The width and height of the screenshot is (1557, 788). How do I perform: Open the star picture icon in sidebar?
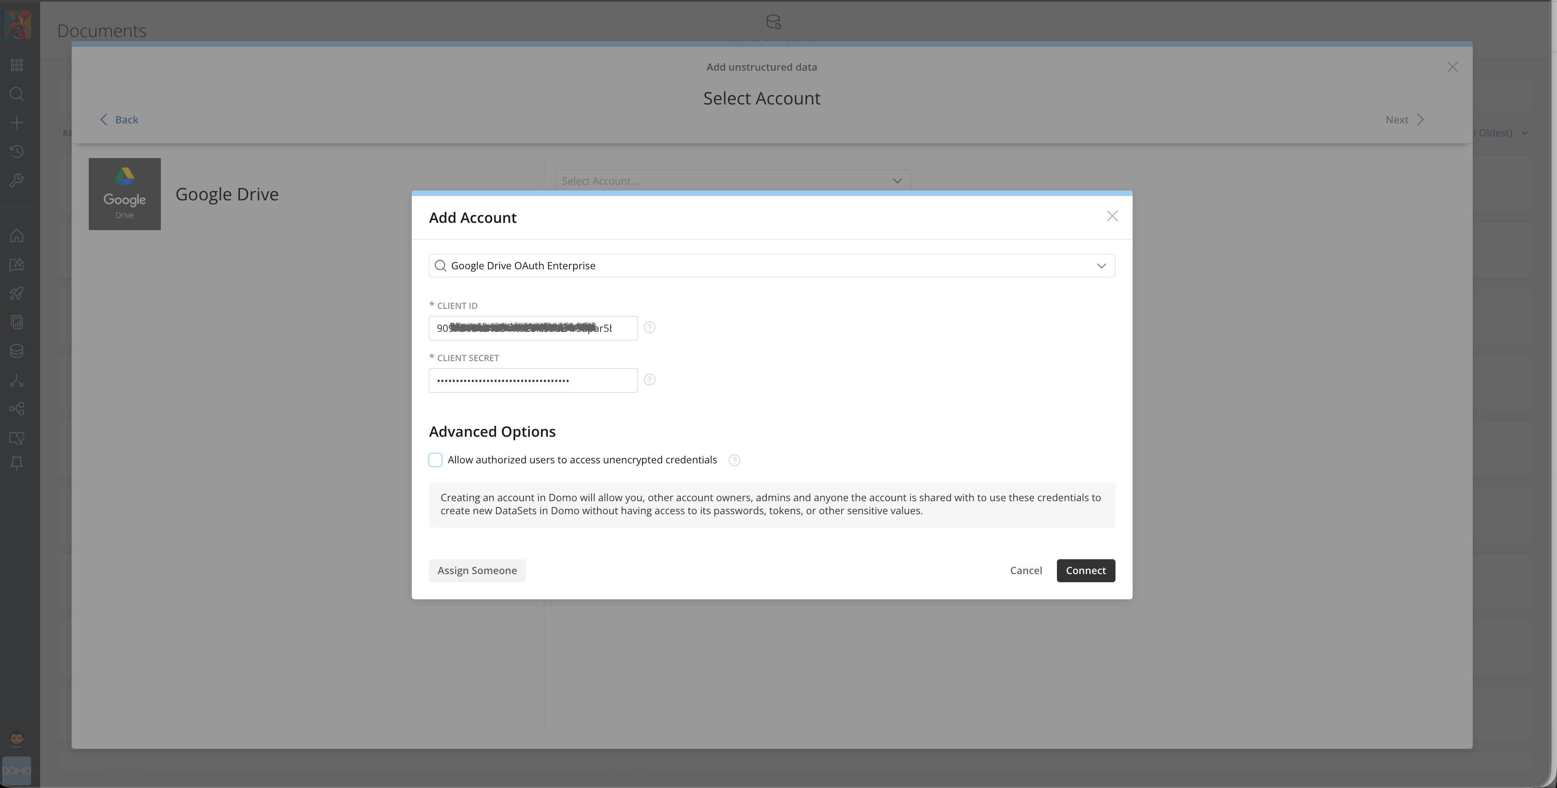[17, 265]
